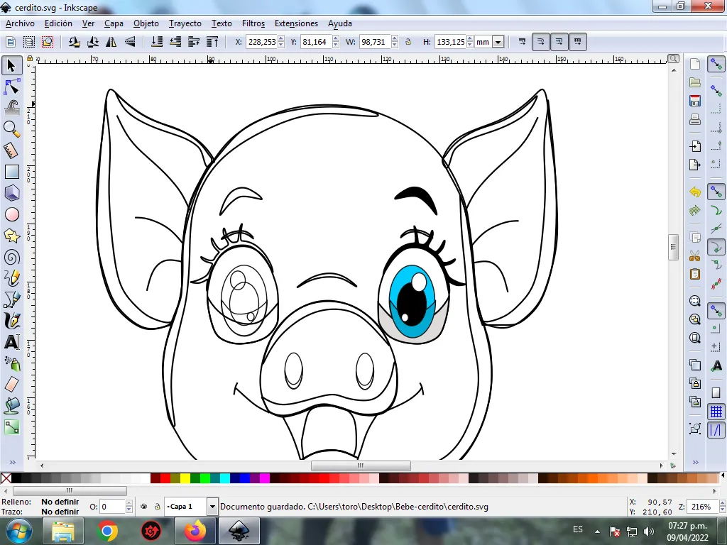Toggle move patterns with object

click(578, 42)
